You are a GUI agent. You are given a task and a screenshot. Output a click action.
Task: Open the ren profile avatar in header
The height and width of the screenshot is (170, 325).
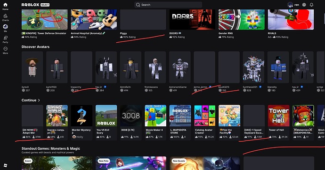point(290,5)
